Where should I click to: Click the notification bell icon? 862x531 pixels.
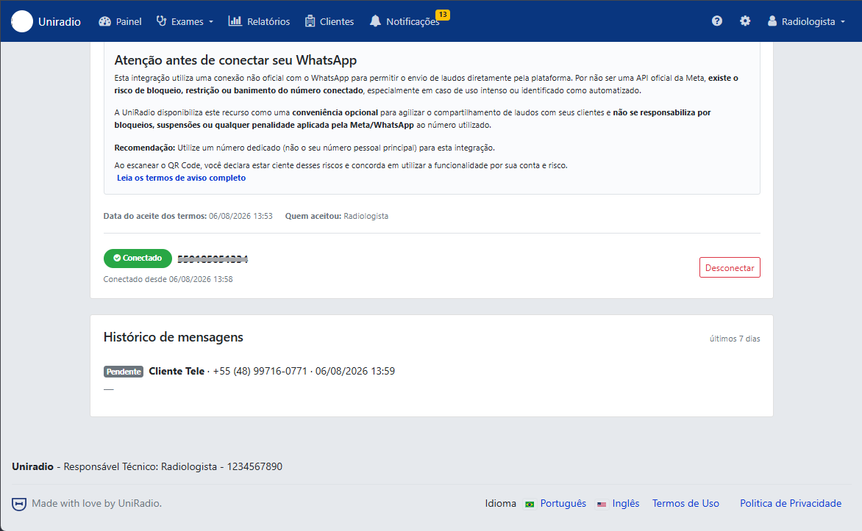pyautogui.click(x=375, y=21)
